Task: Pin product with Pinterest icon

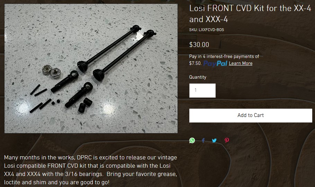Action: pos(227,140)
